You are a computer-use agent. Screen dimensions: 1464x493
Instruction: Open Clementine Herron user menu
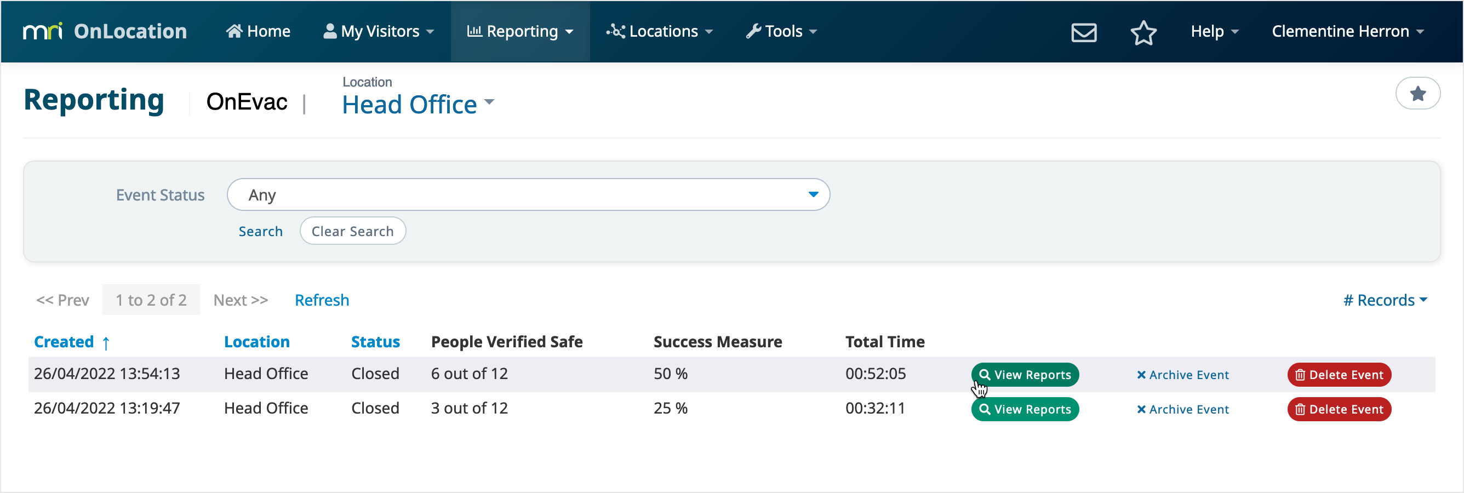click(1347, 31)
